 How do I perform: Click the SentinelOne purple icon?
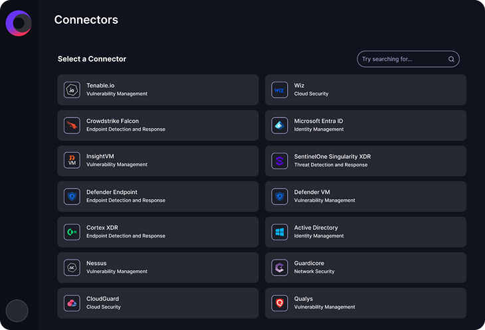279,161
